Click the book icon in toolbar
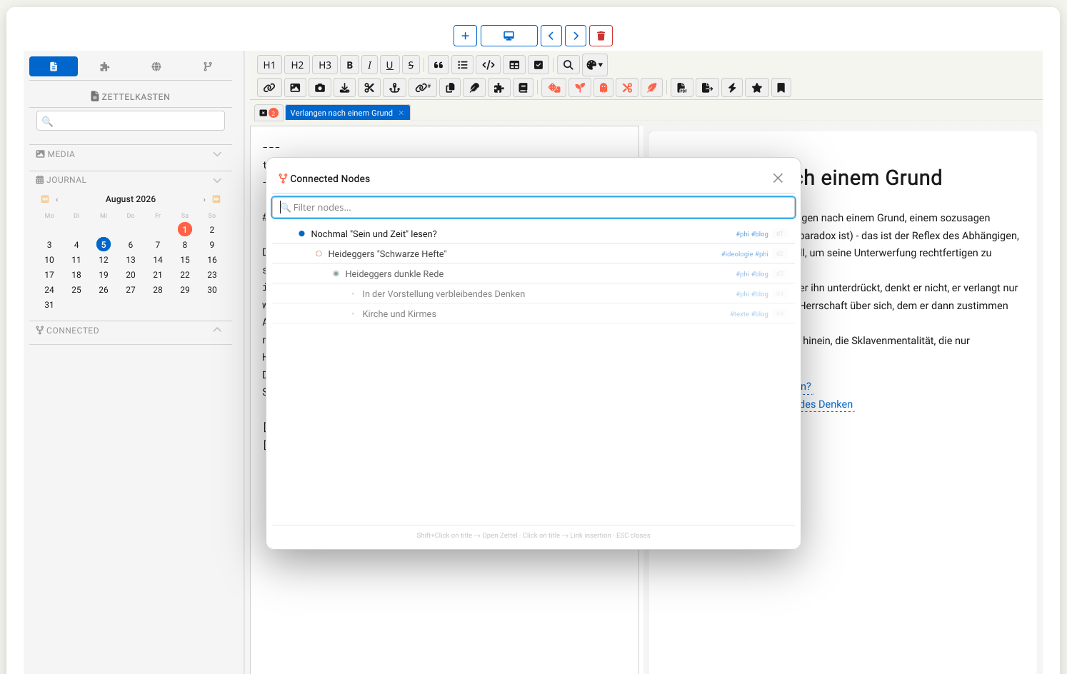Viewport: 1067px width, 674px height. (523, 88)
